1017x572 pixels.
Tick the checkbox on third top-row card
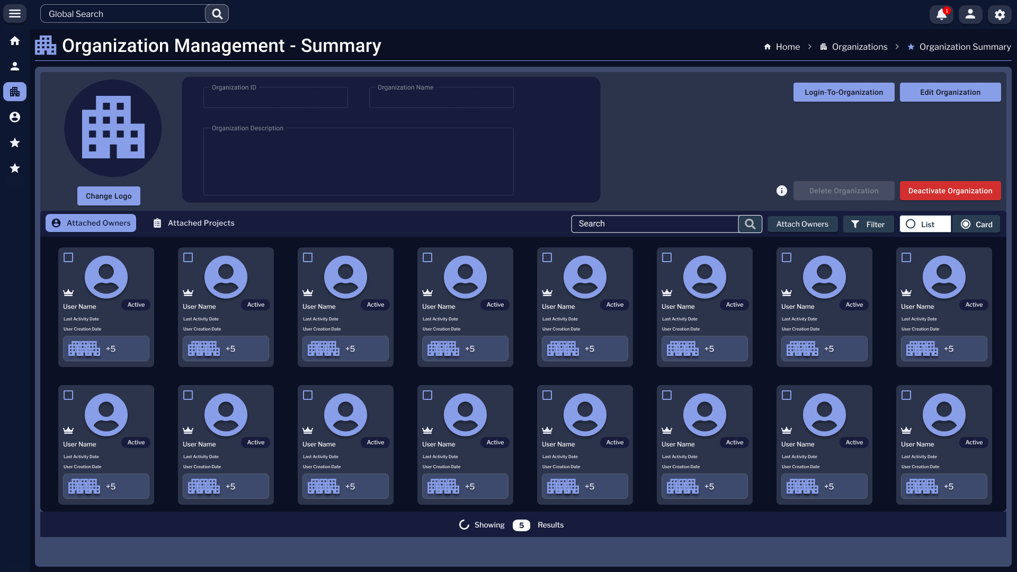pos(308,257)
